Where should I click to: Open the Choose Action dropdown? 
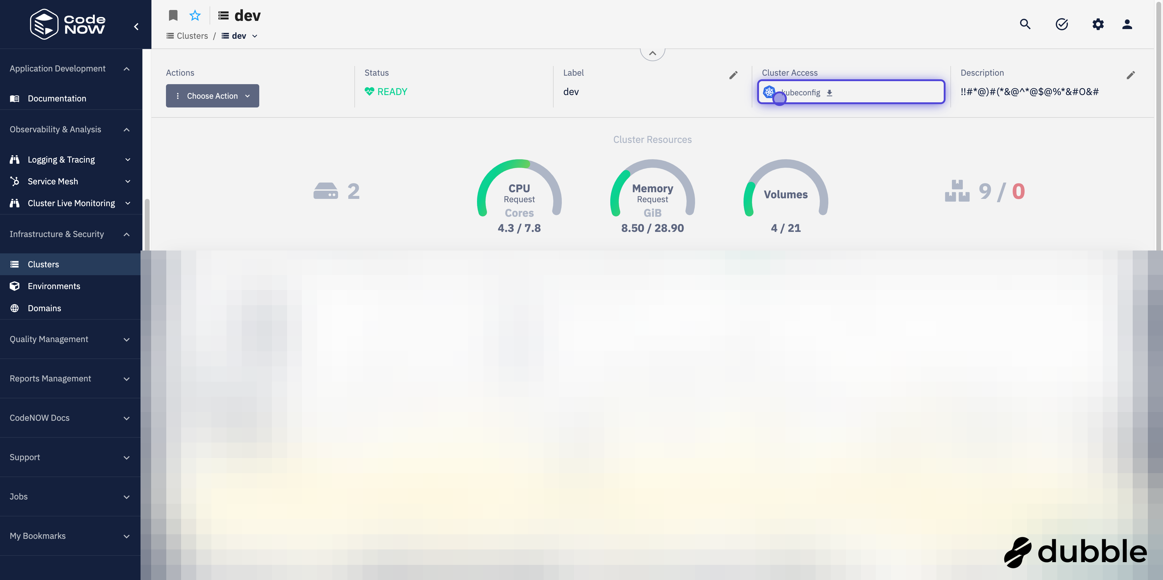click(x=212, y=96)
